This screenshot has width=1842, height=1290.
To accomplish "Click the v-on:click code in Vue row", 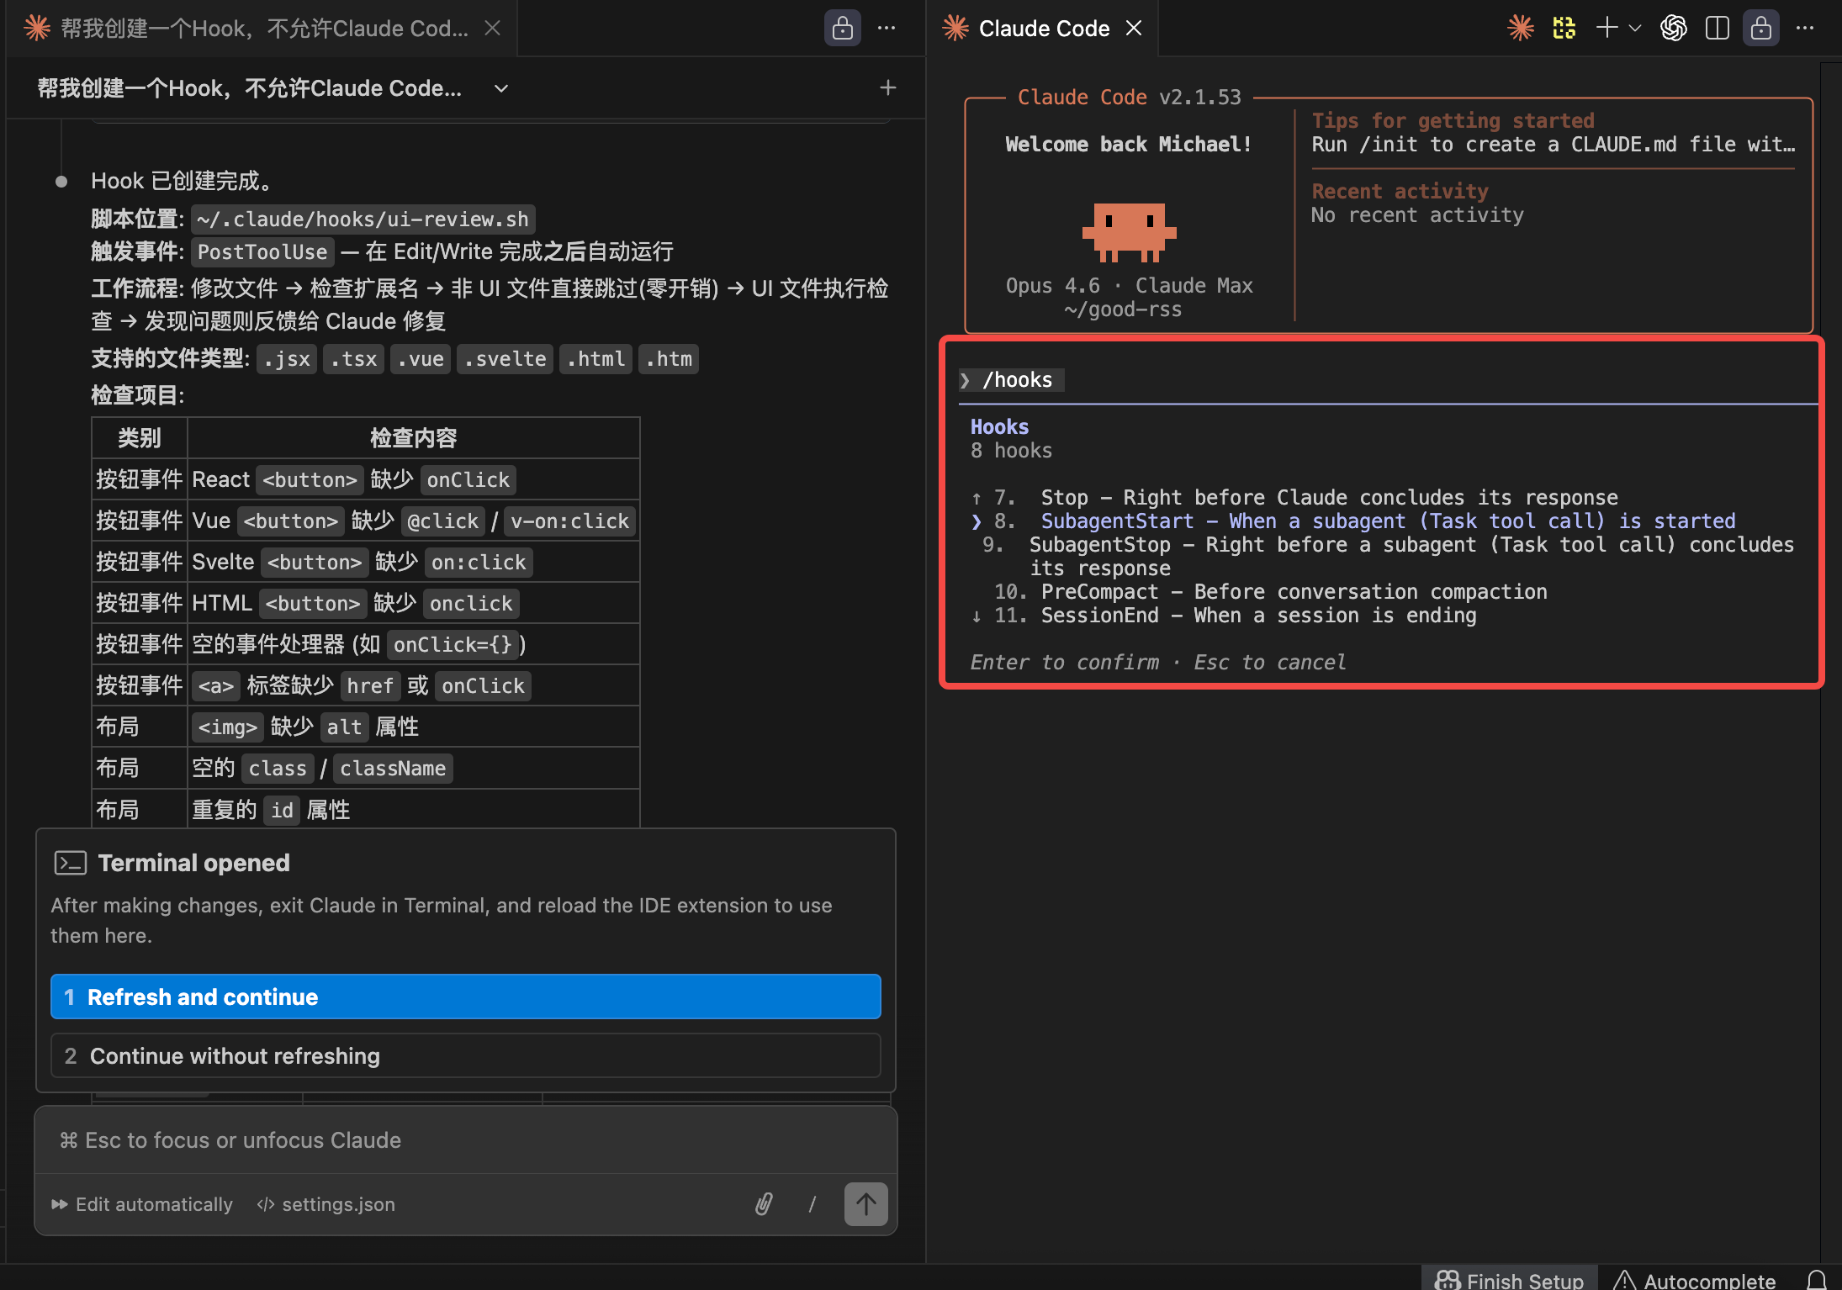I will pyautogui.click(x=570, y=521).
